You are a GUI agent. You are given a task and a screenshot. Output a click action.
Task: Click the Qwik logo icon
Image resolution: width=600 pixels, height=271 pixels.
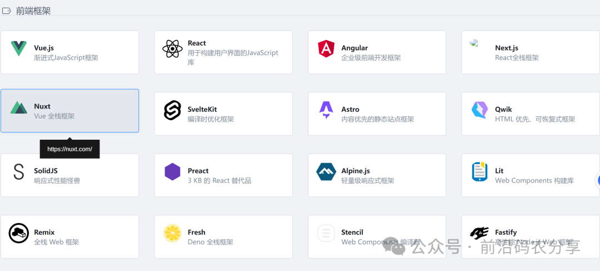(479, 110)
